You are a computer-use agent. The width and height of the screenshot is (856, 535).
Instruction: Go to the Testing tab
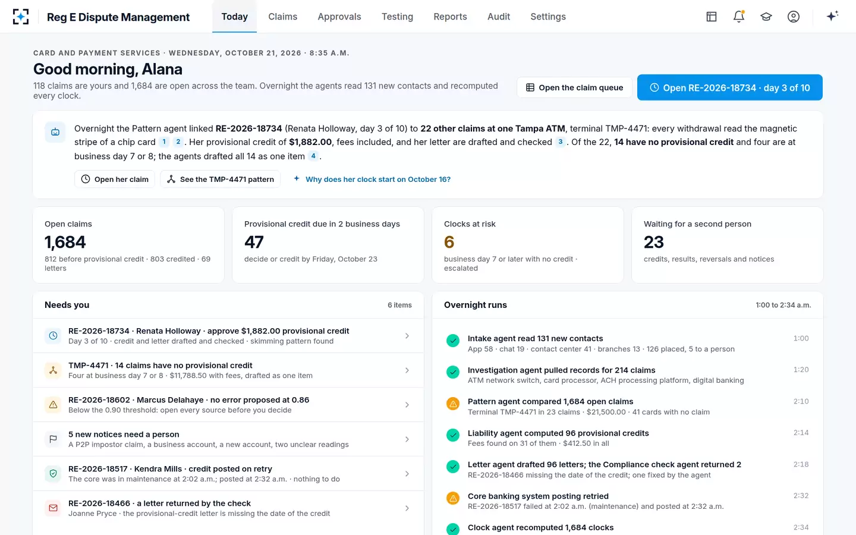click(x=397, y=17)
